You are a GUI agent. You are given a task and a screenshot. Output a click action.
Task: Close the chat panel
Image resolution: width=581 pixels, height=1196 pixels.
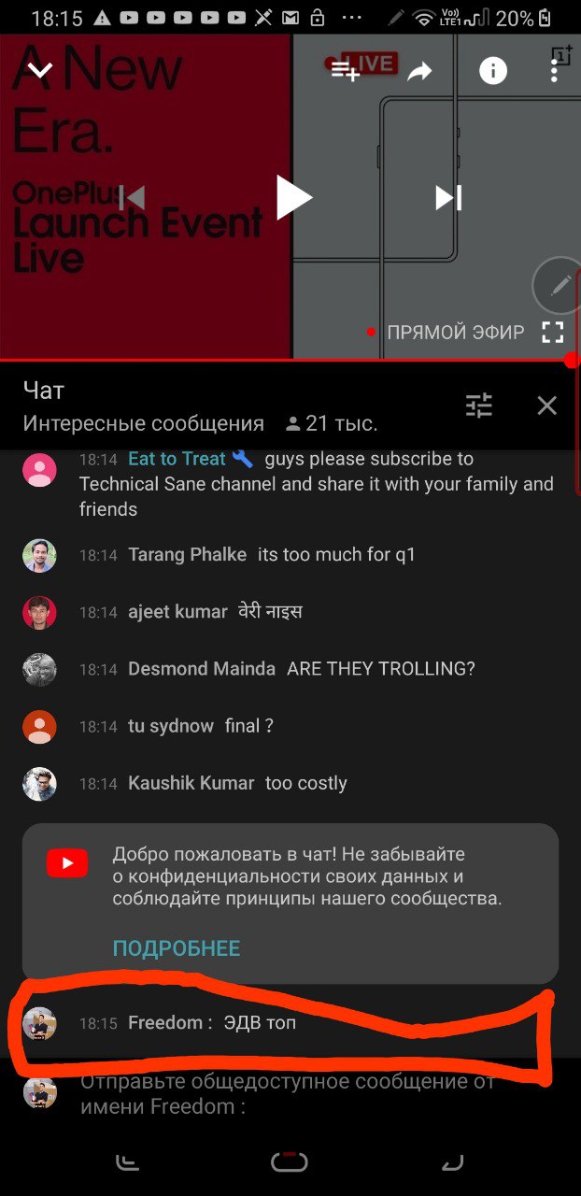click(547, 406)
